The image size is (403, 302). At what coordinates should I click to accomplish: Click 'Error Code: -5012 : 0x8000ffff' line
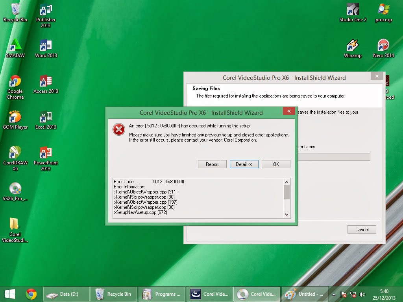[149, 182]
